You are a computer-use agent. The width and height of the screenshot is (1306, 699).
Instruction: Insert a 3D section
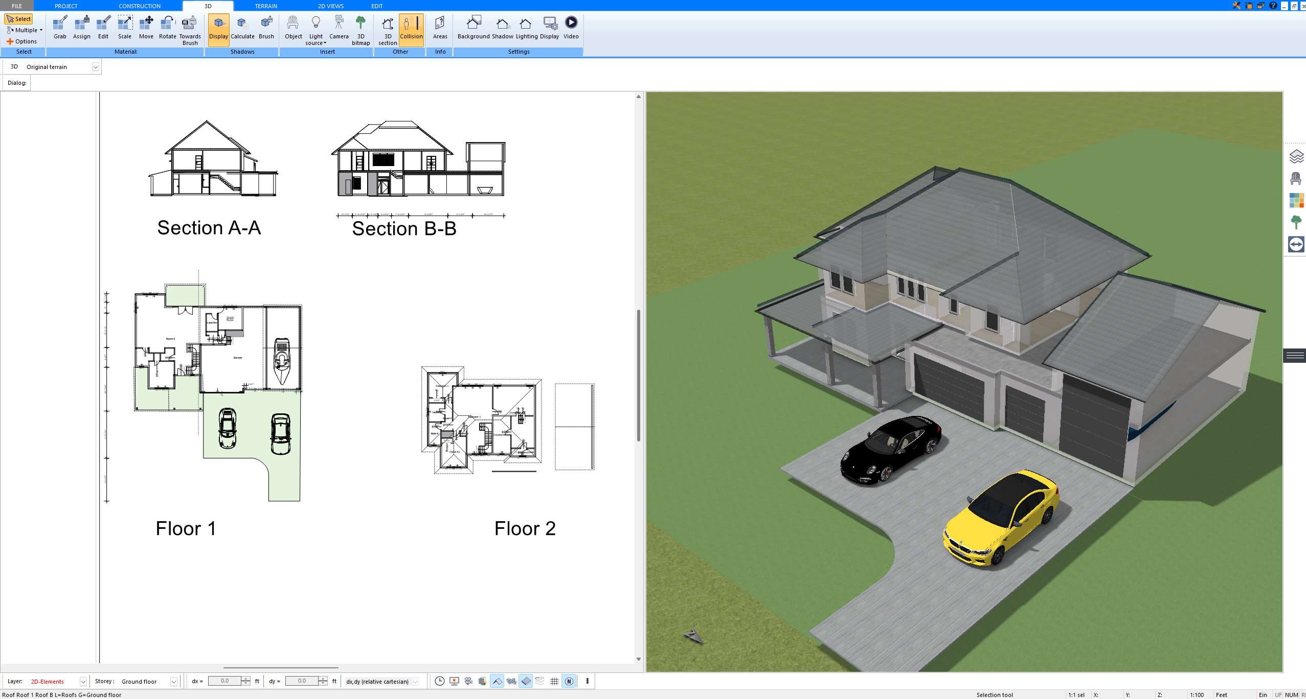387,30
